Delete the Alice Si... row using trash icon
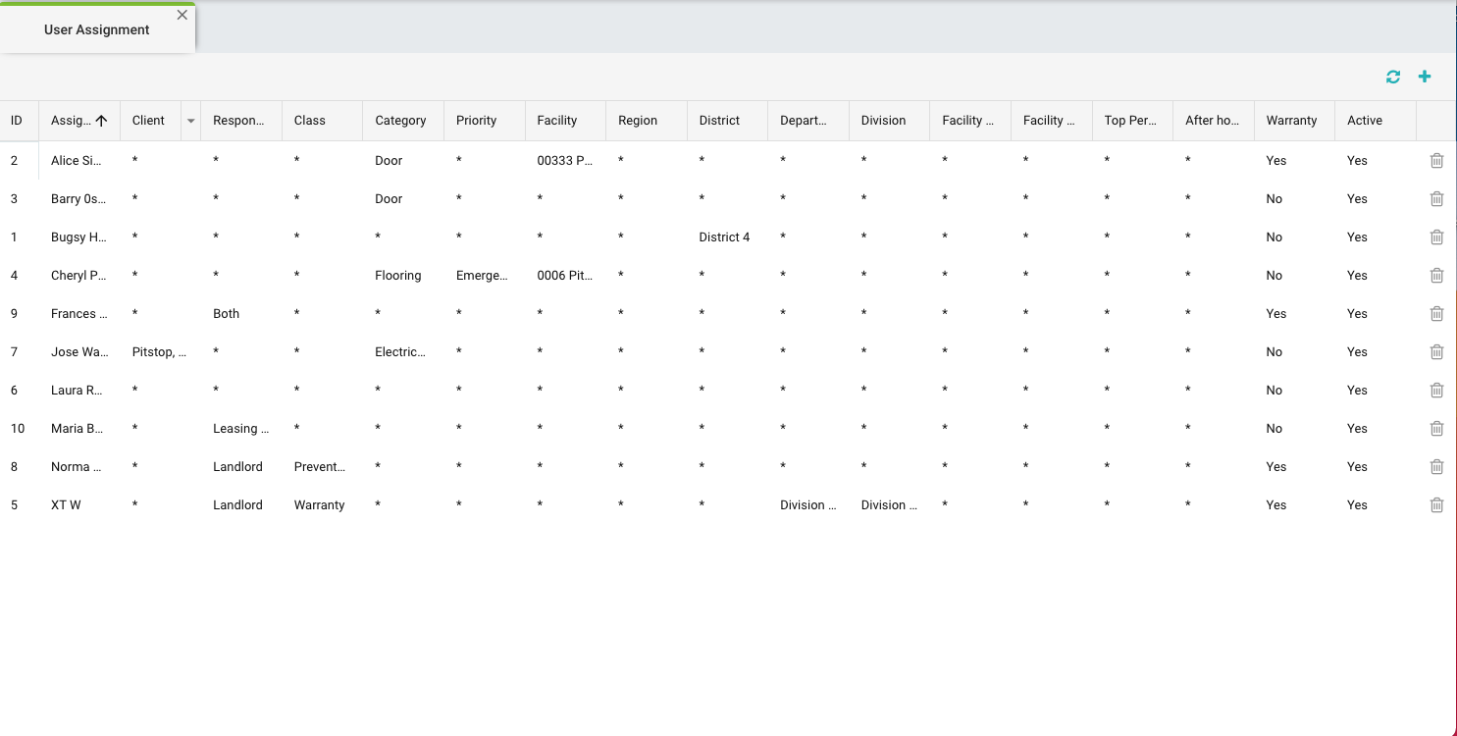The height and width of the screenshot is (736, 1457). point(1436,160)
